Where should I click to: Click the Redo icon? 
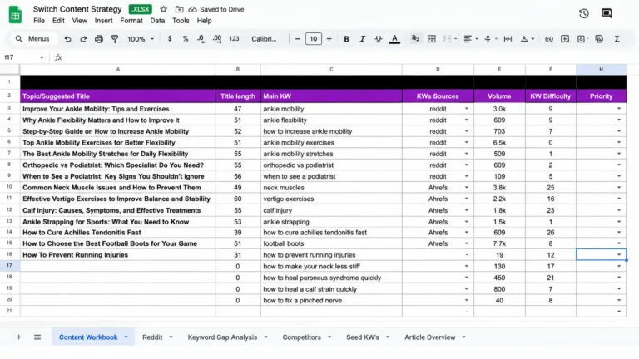[x=83, y=39]
